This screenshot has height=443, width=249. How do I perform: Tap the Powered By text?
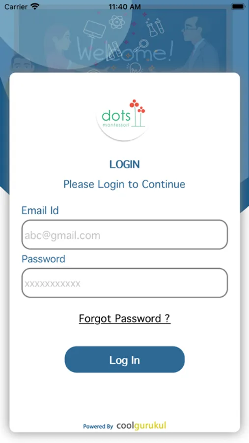[x=98, y=426]
